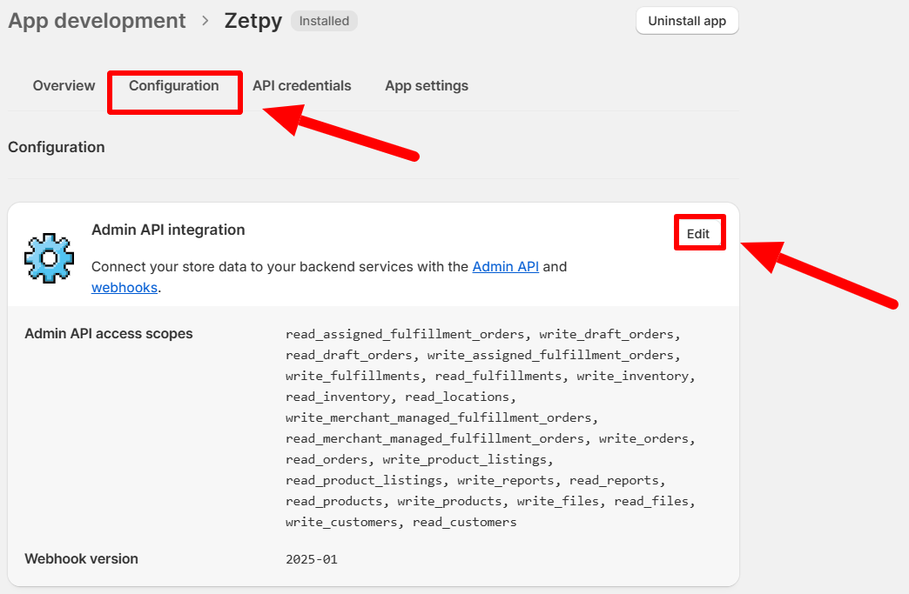Click the Installed status badge

click(x=324, y=21)
